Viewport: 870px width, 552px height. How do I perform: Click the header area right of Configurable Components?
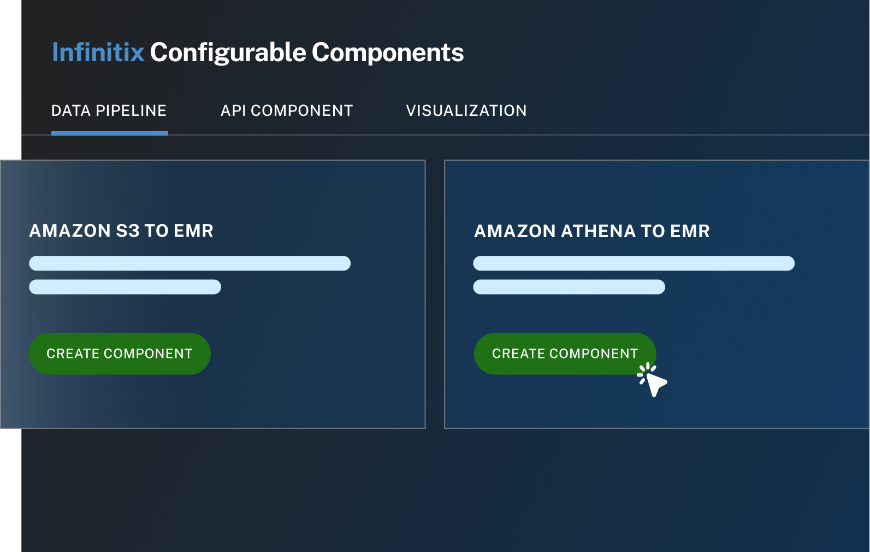click(666, 52)
